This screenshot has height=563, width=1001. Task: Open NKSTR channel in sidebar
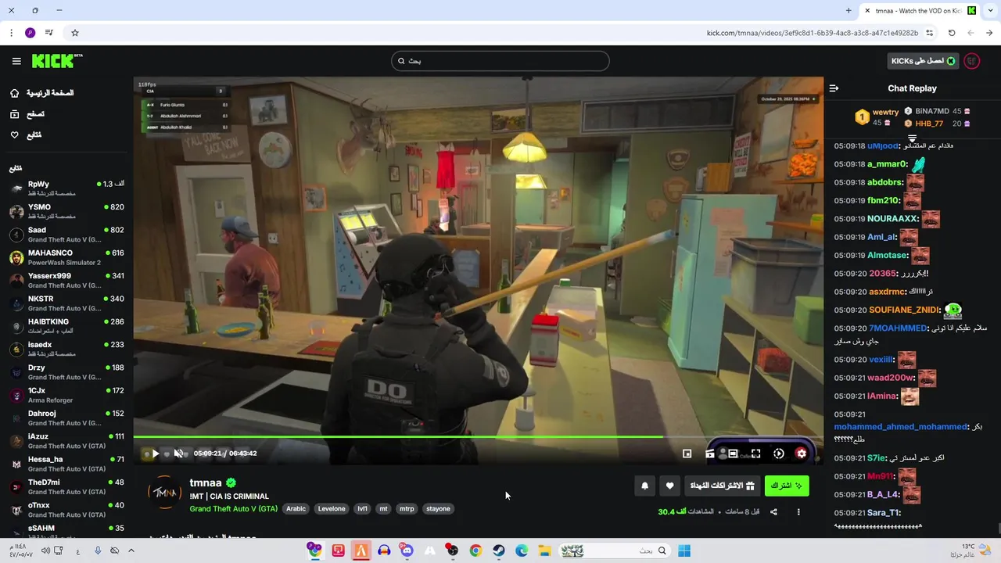click(66, 303)
